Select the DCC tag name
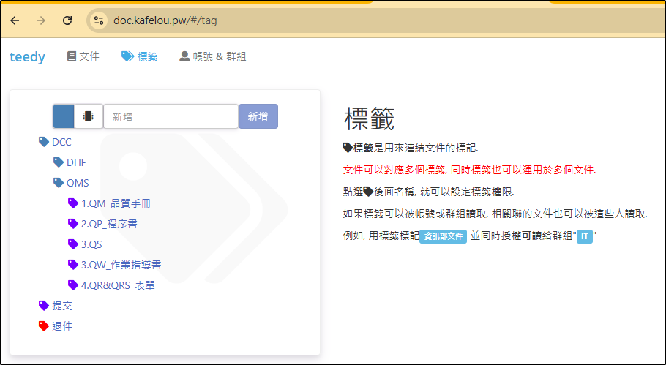The width and height of the screenshot is (666, 365). pos(61,142)
